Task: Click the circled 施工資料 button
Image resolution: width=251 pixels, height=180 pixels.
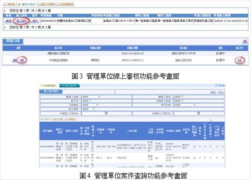Action: tap(22, 21)
